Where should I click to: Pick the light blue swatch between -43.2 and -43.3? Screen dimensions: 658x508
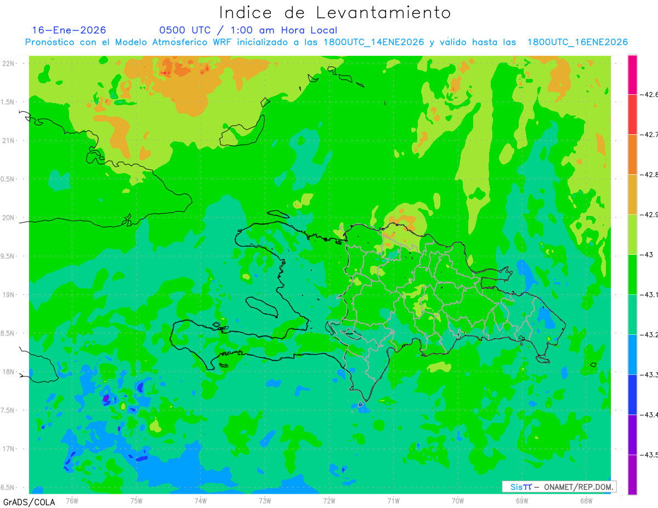[632, 355]
